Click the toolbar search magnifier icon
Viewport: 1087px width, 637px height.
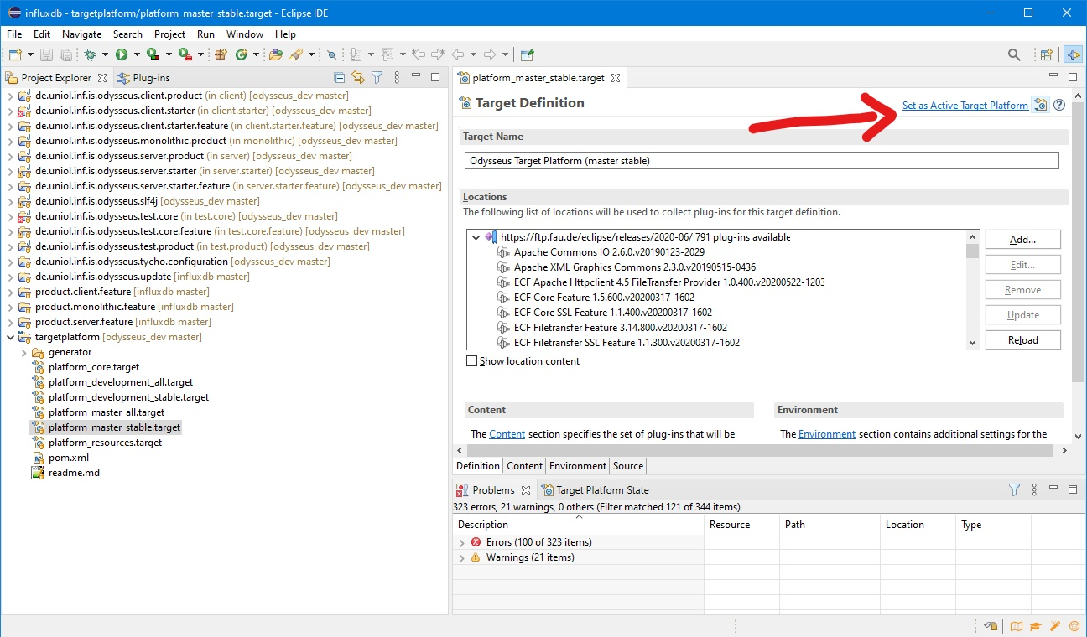click(x=1014, y=55)
